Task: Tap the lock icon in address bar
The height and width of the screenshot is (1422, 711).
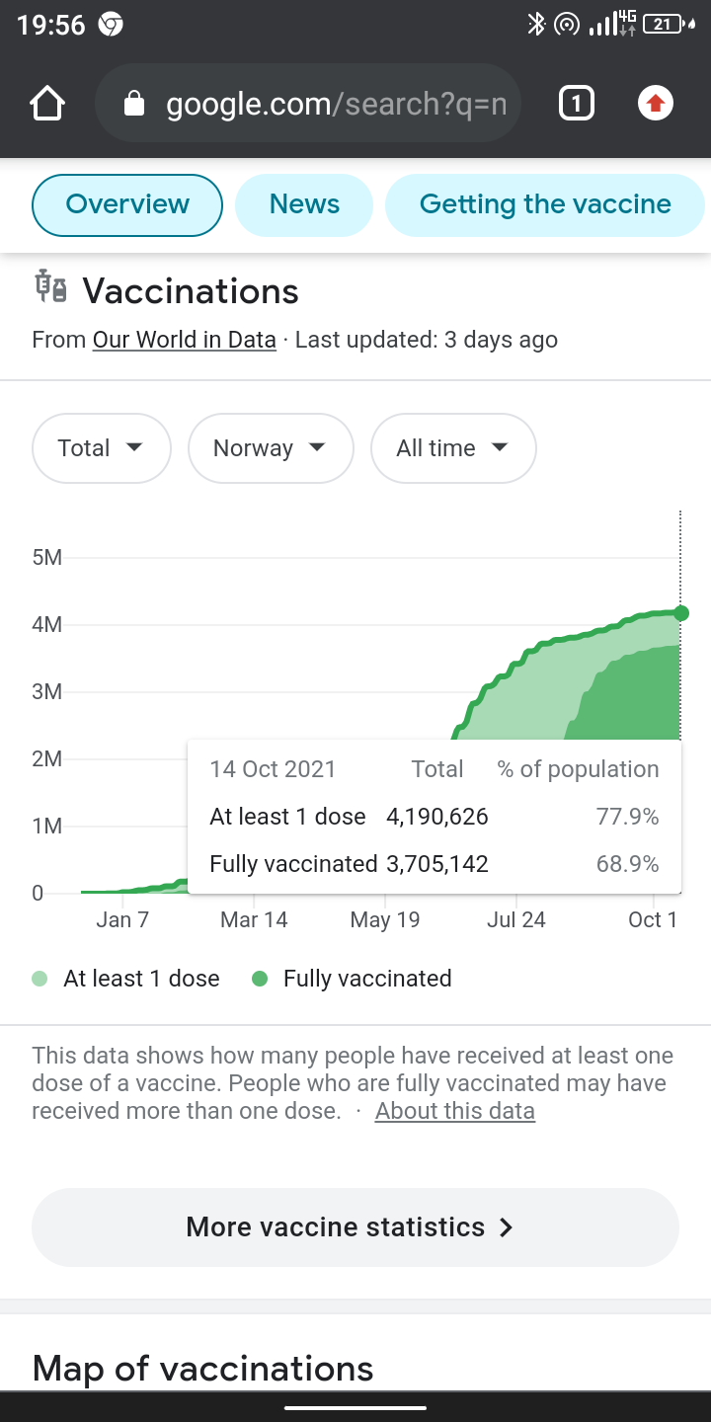Action: pos(134,104)
